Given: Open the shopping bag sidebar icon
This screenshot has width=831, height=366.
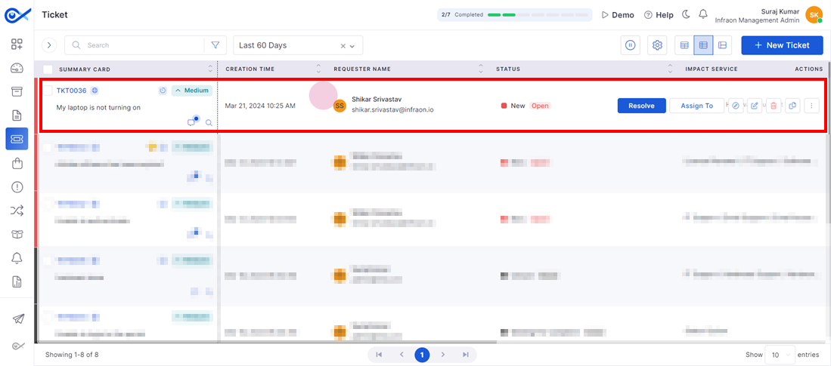Looking at the screenshot, I should pyautogui.click(x=17, y=164).
